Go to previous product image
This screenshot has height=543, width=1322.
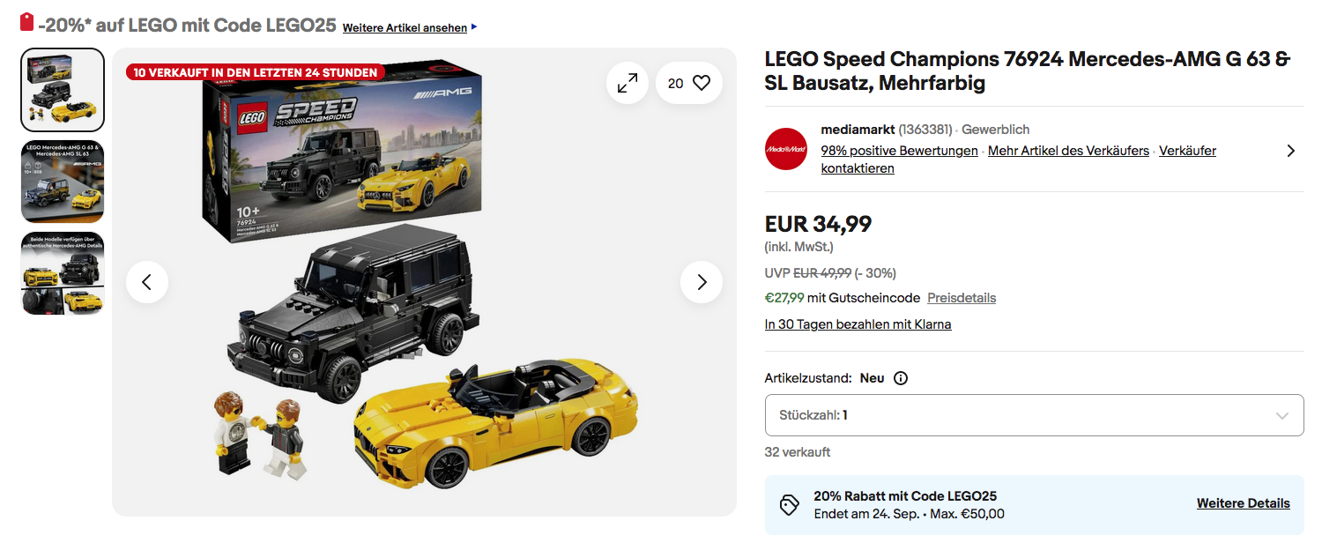tap(147, 282)
